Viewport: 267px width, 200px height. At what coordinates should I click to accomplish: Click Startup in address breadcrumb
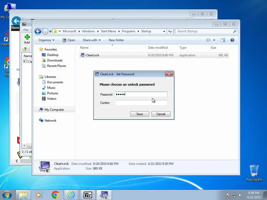[146, 31]
